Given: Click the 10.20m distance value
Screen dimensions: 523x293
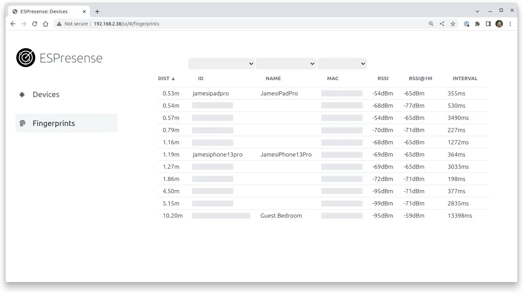Looking at the screenshot, I should click(x=173, y=216).
